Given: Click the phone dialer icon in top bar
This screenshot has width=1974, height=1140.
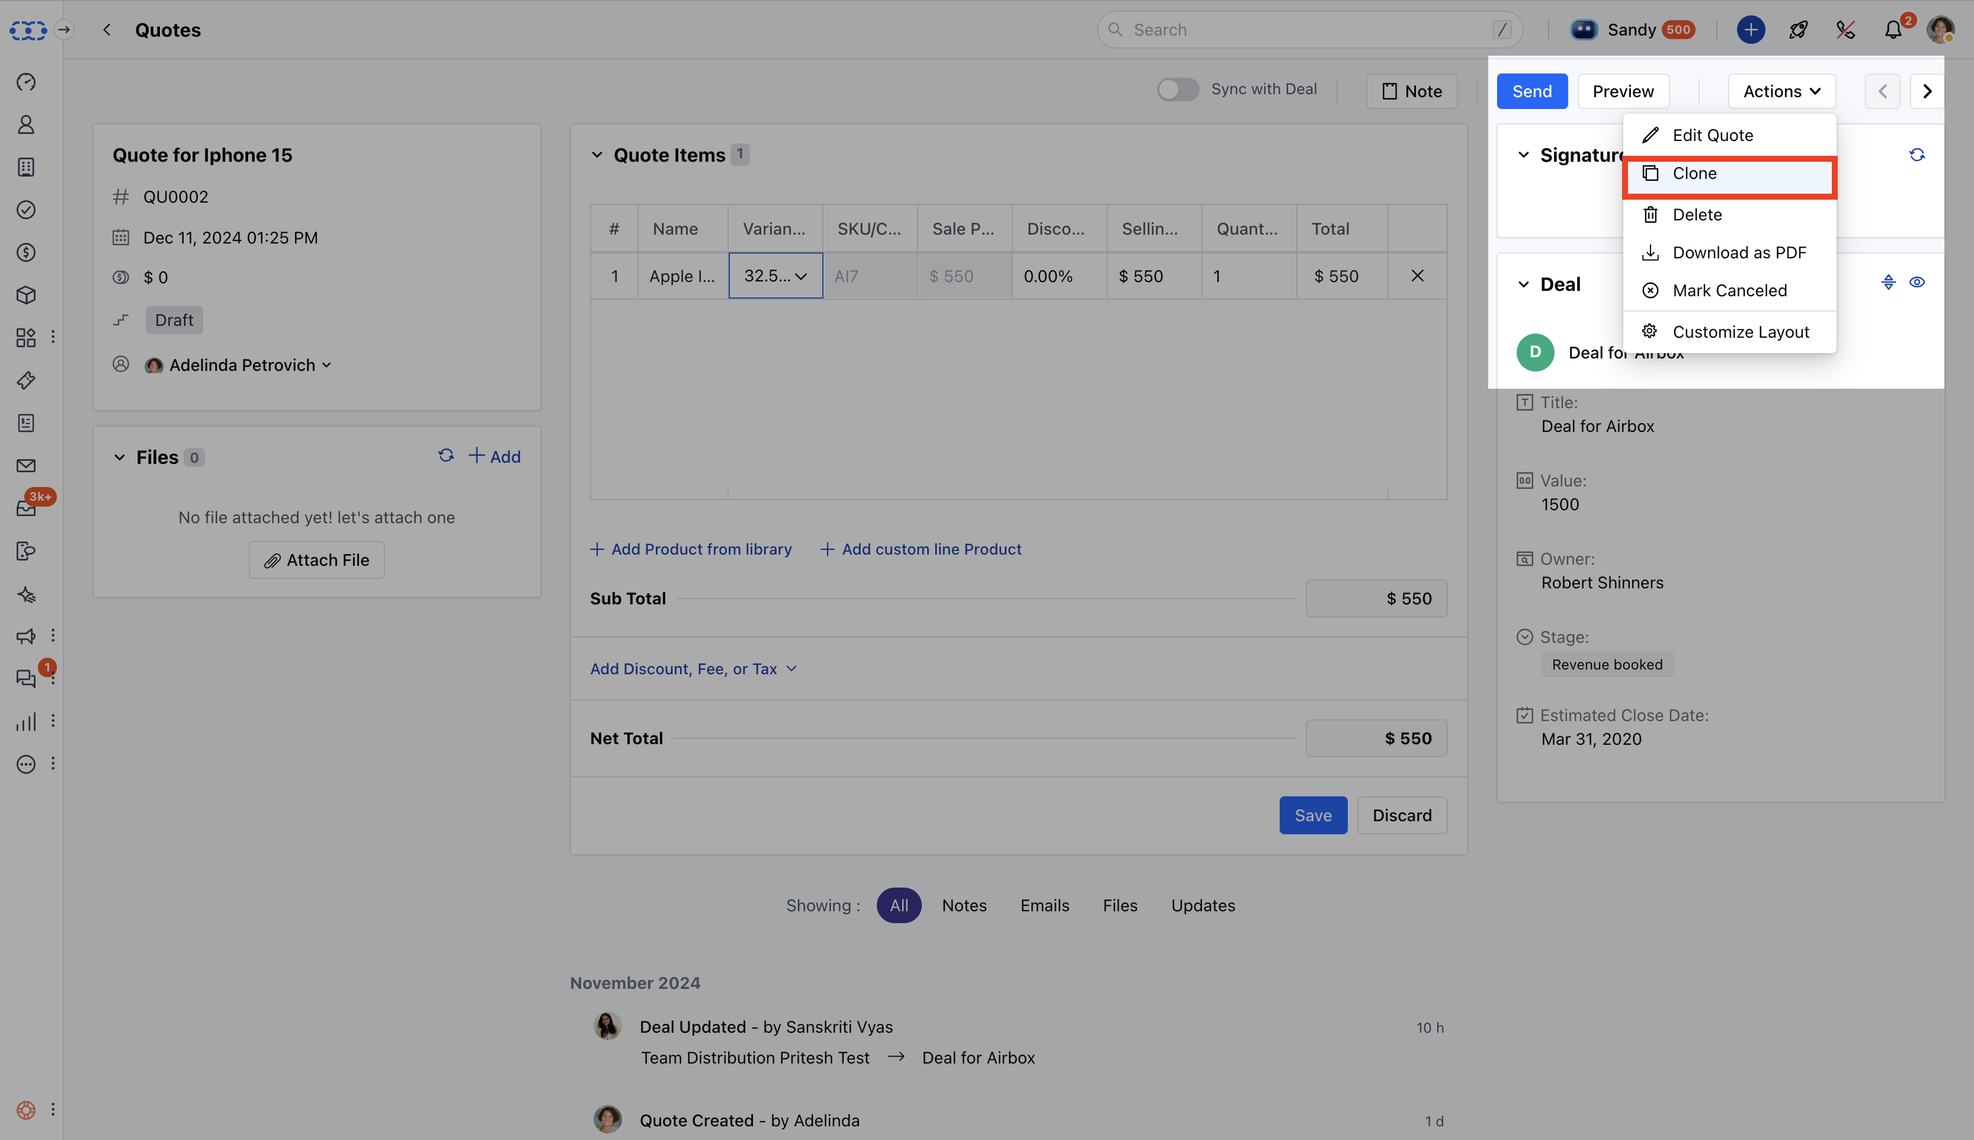Looking at the screenshot, I should [1845, 30].
